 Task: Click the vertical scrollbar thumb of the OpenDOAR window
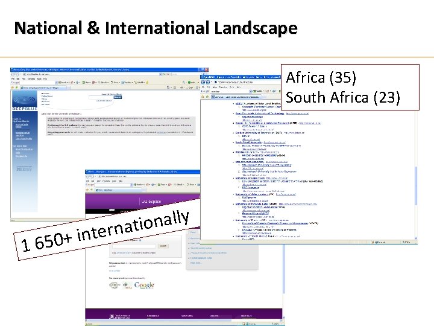(416, 186)
